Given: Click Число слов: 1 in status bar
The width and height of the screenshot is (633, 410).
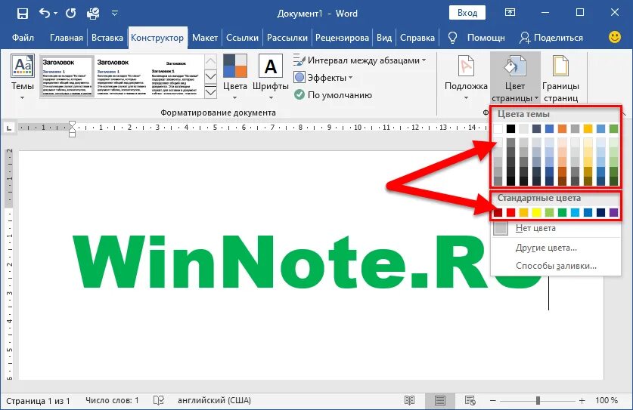Looking at the screenshot, I should 112,400.
